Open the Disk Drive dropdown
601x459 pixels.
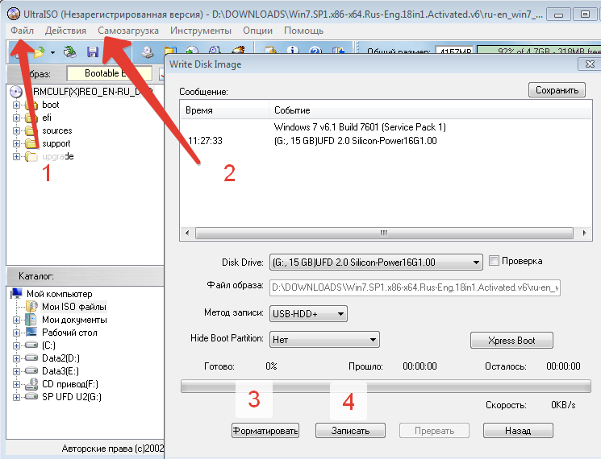tap(476, 263)
